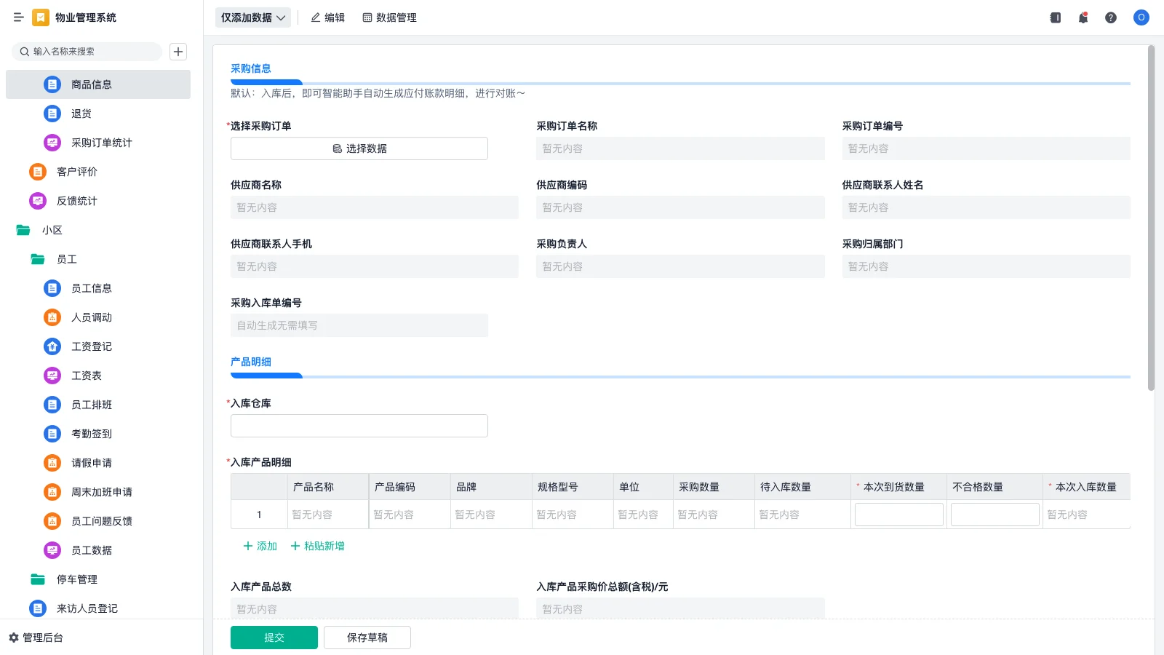Screen dimensions: 1164x655
Task: Click the notification bell icon
Action: click(x=1083, y=17)
